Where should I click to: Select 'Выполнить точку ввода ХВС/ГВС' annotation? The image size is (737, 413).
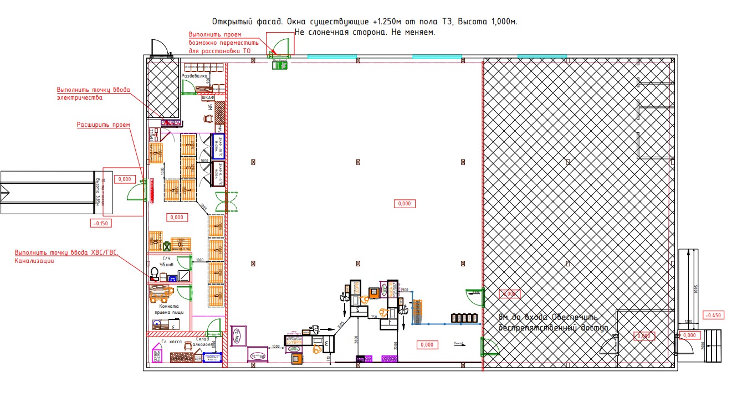coord(66,252)
